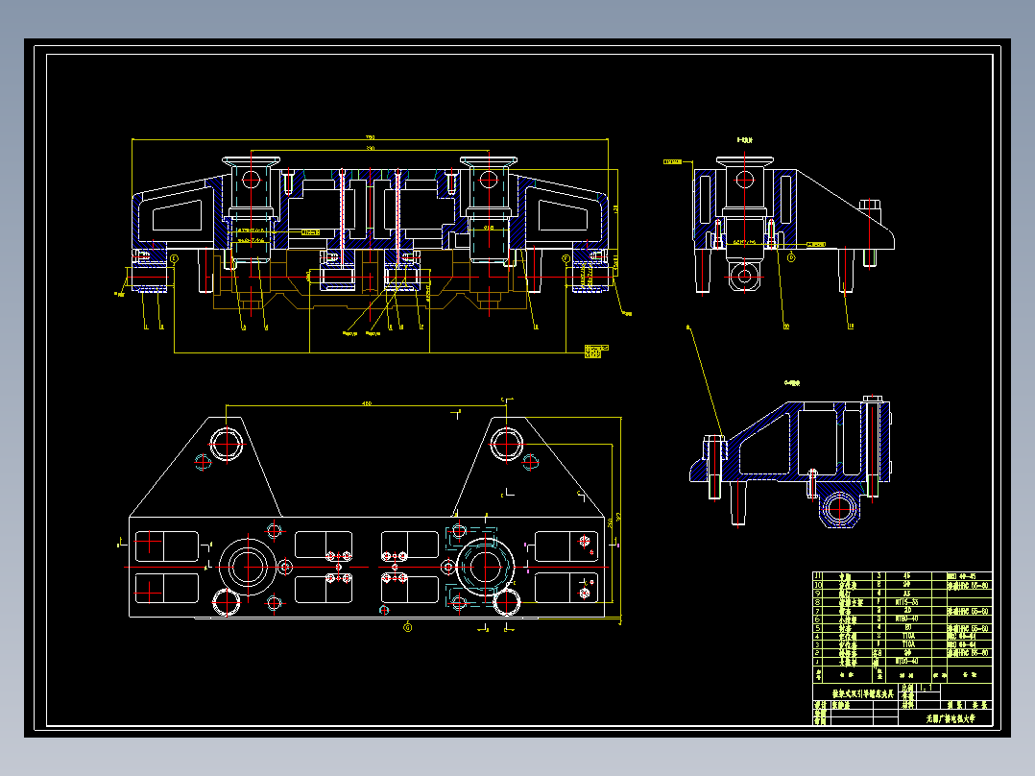Screen dimensions: 1035x776
Task: Select large left bore circle in plan view
Action: 248,567
